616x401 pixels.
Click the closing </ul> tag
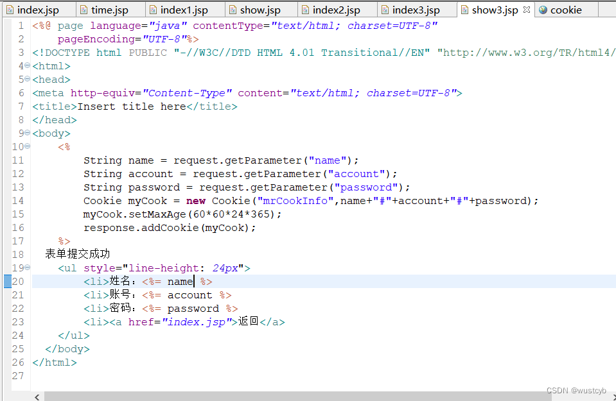point(74,336)
